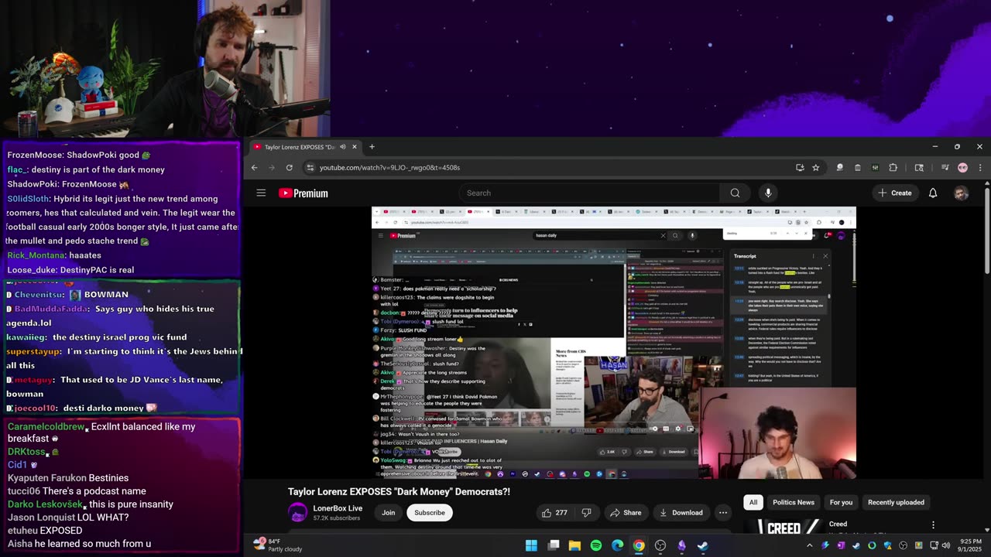Viewport: 991px width, 557px height.
Task: Go to YouTube Premium home logo
Action: click(x=303, y=193)
